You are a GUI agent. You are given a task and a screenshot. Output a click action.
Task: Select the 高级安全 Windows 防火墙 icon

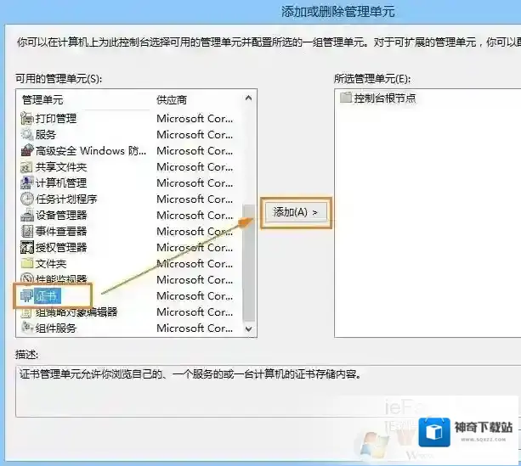point(27,151)
